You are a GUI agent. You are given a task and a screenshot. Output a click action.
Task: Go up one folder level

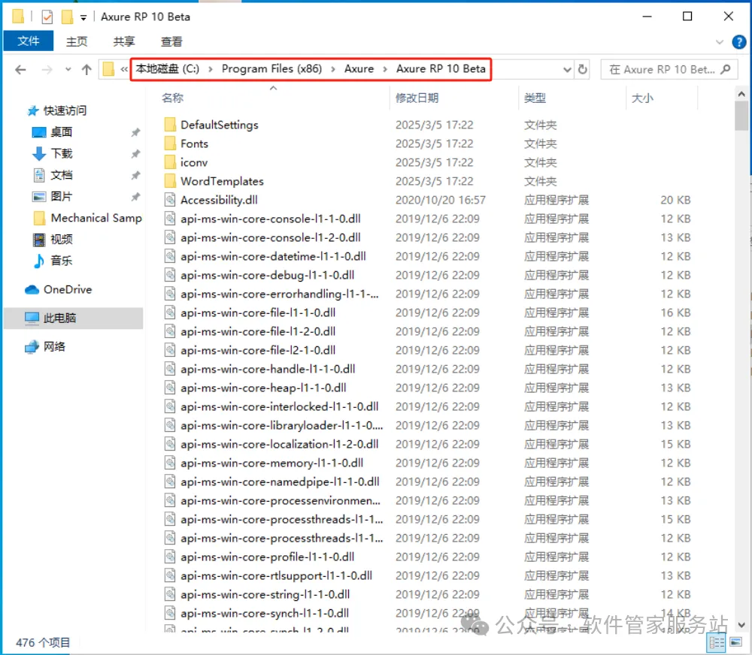point(86,70)
